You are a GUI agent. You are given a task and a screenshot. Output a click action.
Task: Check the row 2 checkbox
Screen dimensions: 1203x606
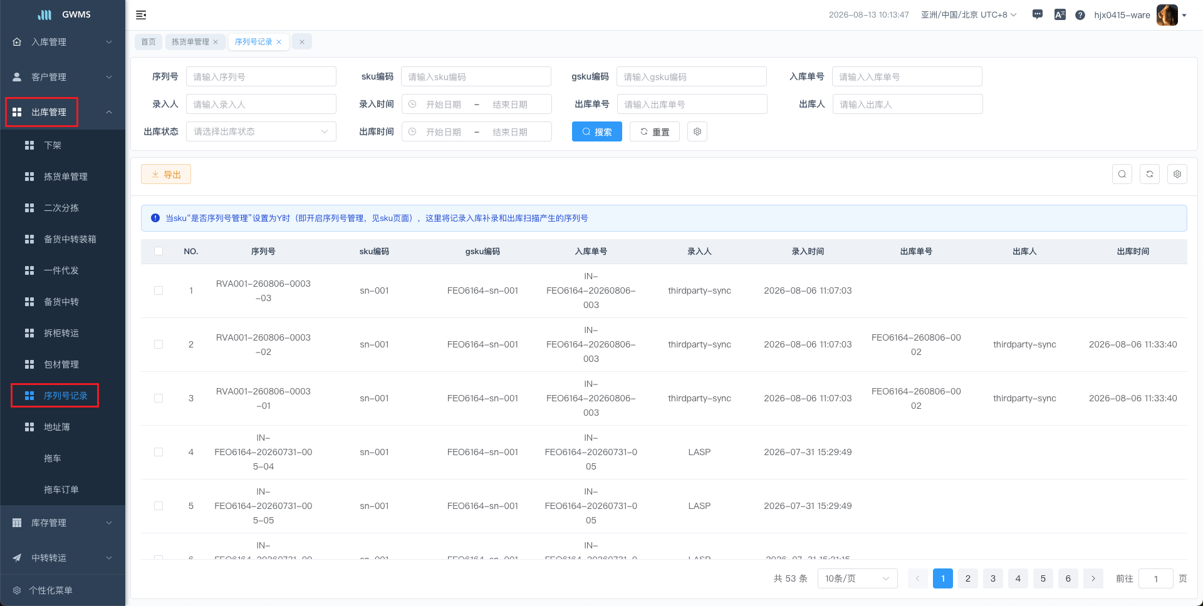(x=159, y=344)
